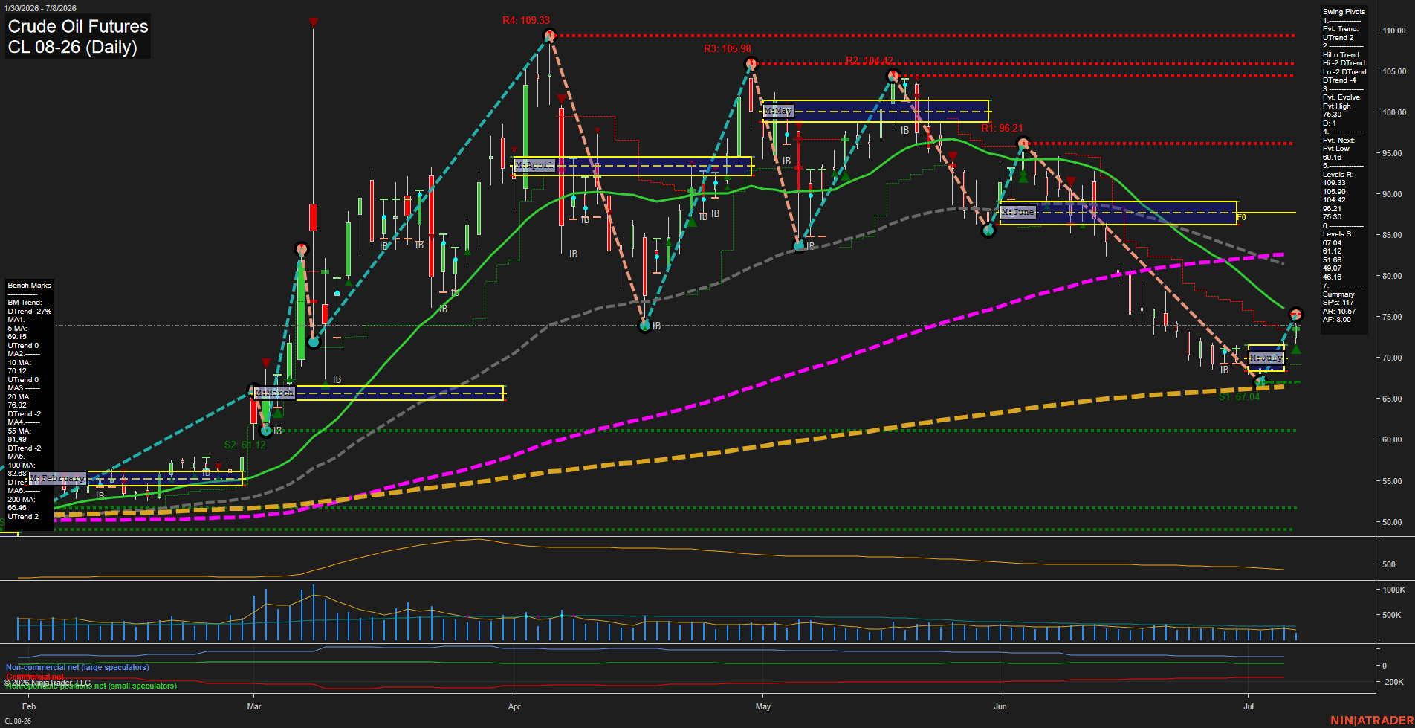
Task: Click the NINJATRADER logo
Action: pos(1372,721)
